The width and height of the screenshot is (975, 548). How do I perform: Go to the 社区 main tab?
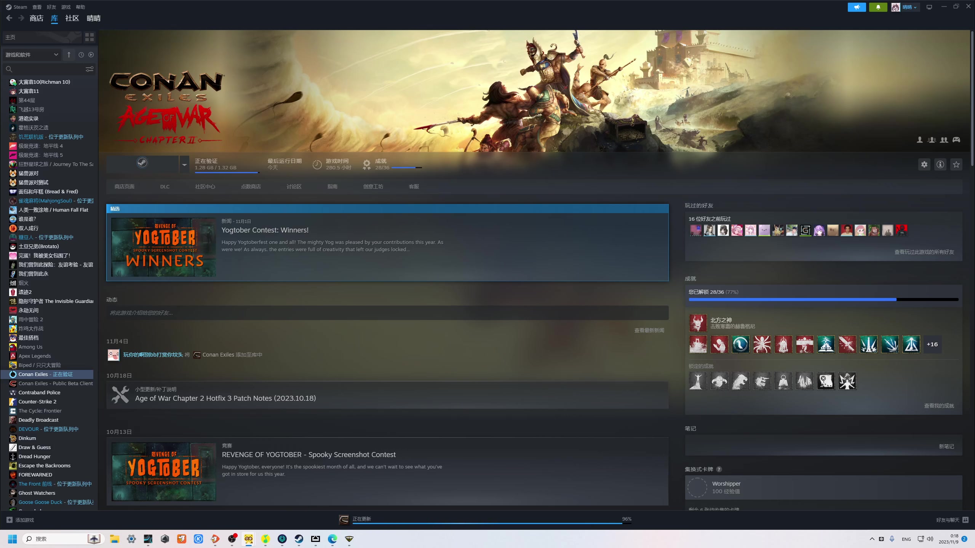[72, 18]
